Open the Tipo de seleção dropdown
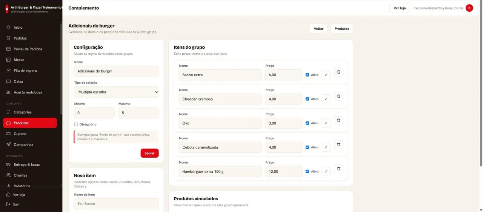The image size is (483, 212). [116, 92]
